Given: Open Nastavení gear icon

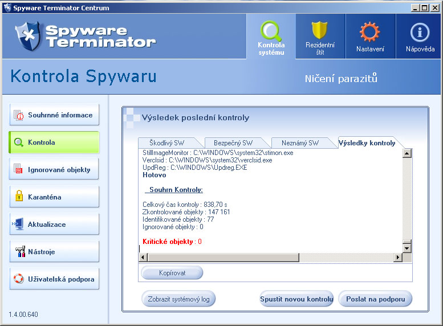Looking at the screenshot, I should point(369,32).
